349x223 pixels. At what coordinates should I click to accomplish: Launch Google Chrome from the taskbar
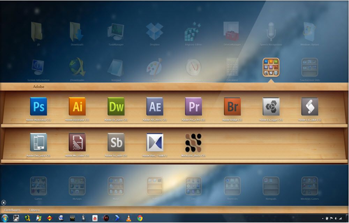(140, 218)
